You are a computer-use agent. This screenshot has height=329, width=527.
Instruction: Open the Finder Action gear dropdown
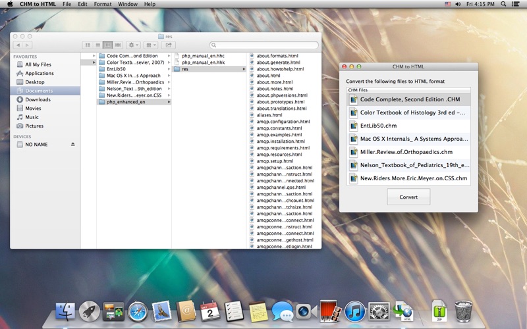pos(134,45)
